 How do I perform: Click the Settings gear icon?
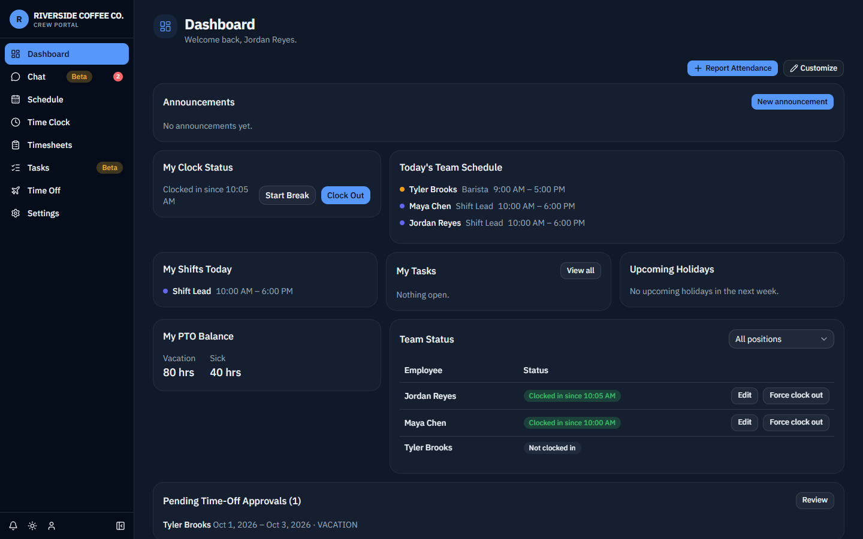click(x=16, y=213)
